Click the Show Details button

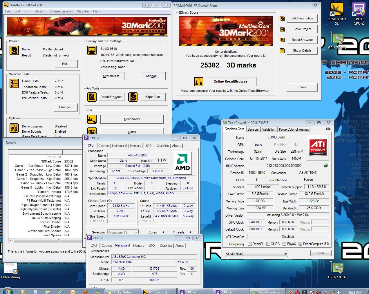302,50
